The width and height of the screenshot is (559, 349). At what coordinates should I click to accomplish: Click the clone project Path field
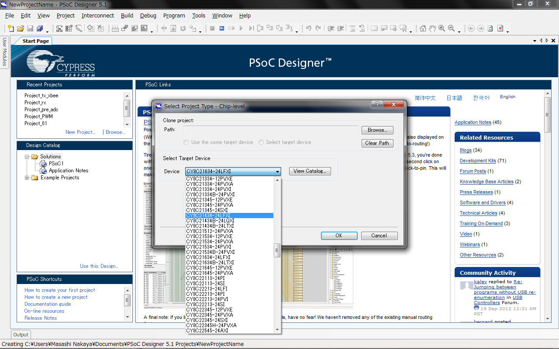pos(271,130)
